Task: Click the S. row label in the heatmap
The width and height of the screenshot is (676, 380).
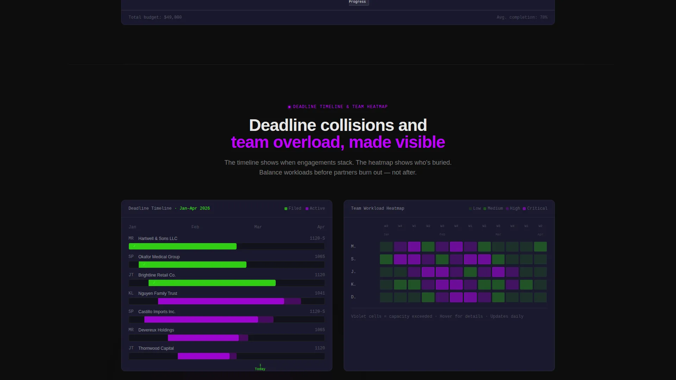Action: click(x=353, y=259)
